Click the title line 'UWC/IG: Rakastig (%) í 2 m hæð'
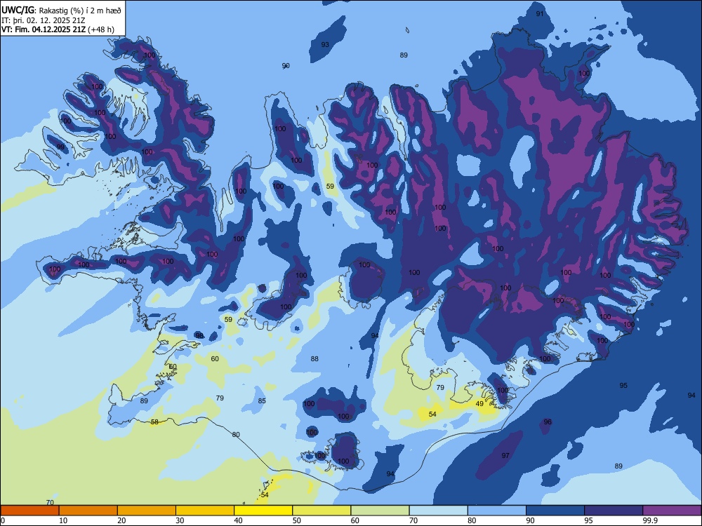The image size is (702, 526). click(x=61, y=11)
